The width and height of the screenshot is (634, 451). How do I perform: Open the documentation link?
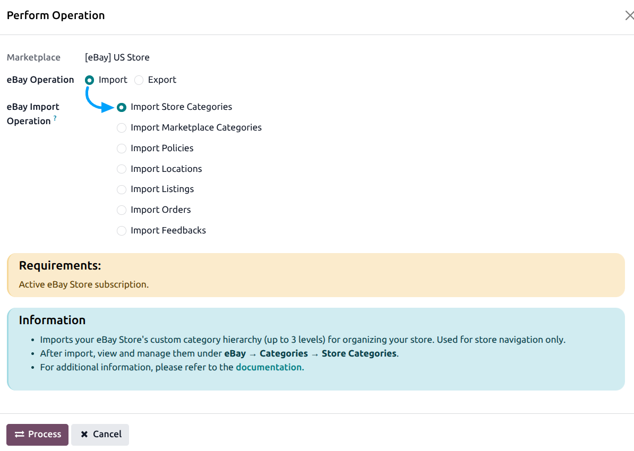269,367
